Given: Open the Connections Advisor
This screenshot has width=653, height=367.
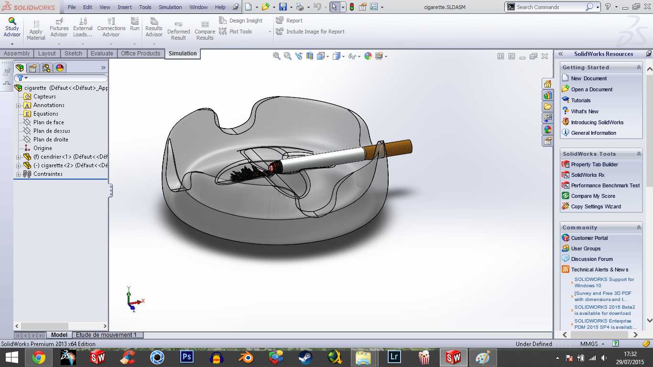Looking at the screenshot, I should [x=111, y=28].
